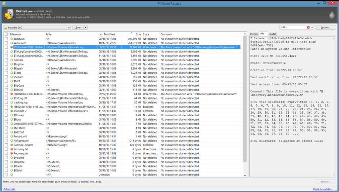Open the filter path dropdown arrow
Screen dimensions: 339x192
coord(312,27)
